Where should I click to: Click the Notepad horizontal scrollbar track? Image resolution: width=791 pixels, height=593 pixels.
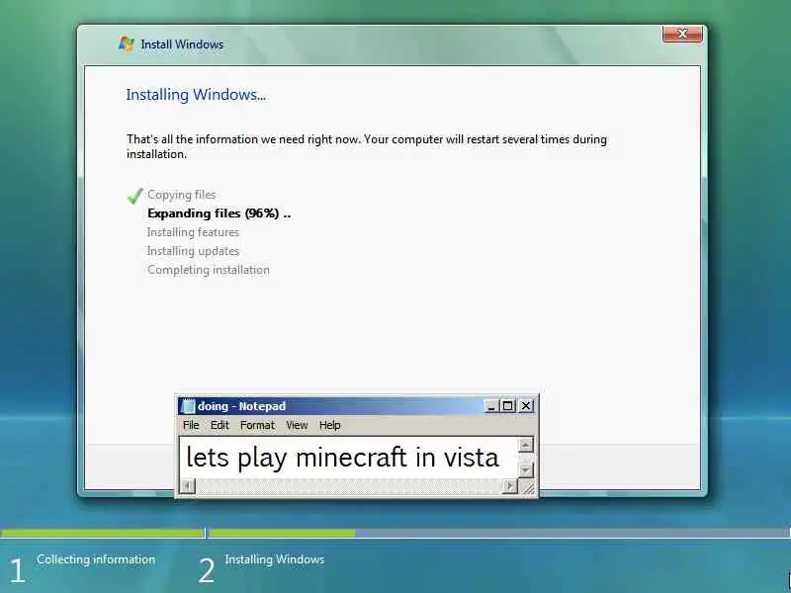349,485
